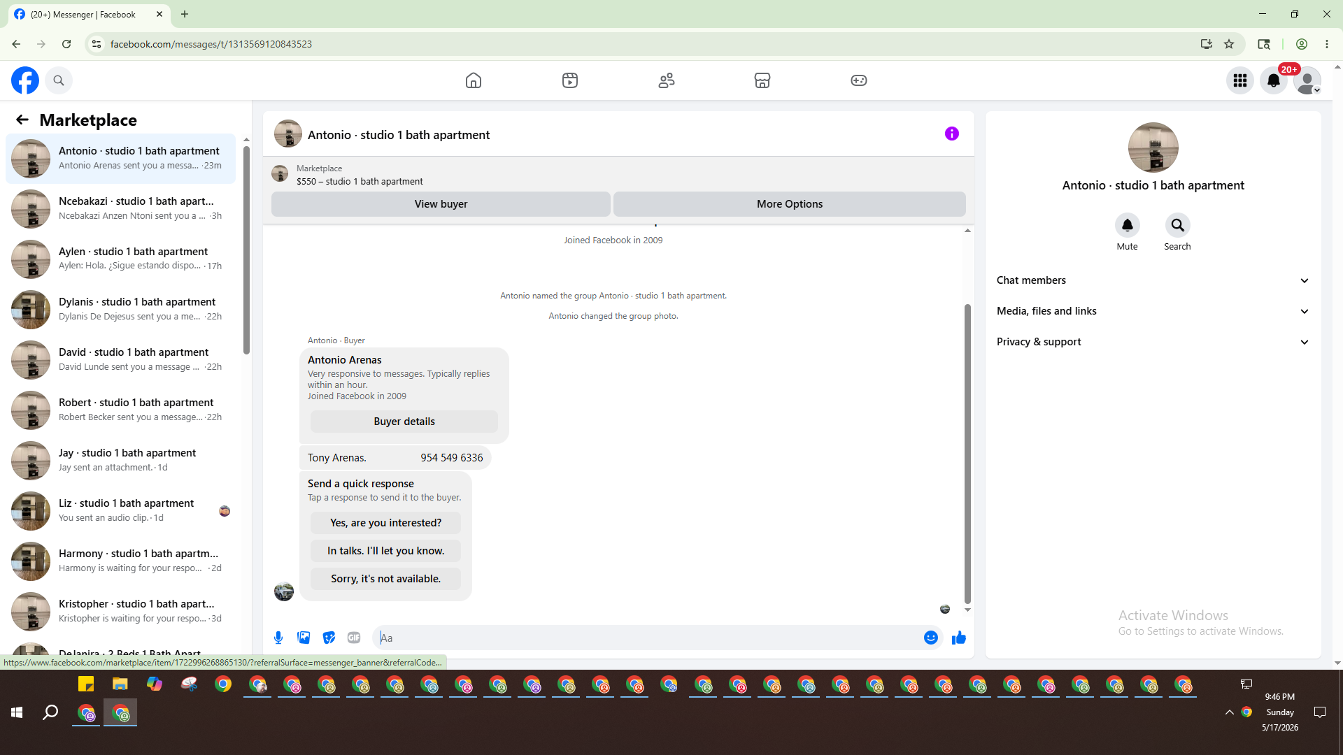Screen dimensions: 1343x755
Task: Open the notifications bell
Action: pyautogui.click(x=1274, y=80)
